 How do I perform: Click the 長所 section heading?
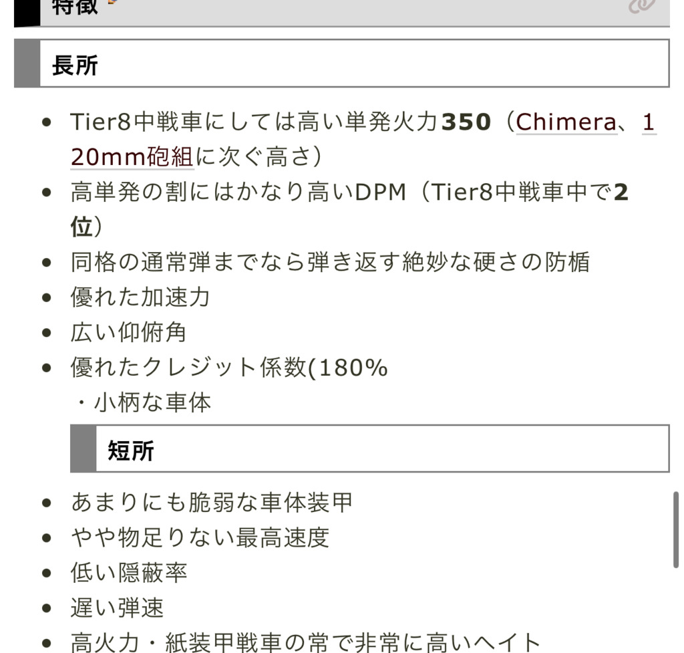click(x=75, y=65)
